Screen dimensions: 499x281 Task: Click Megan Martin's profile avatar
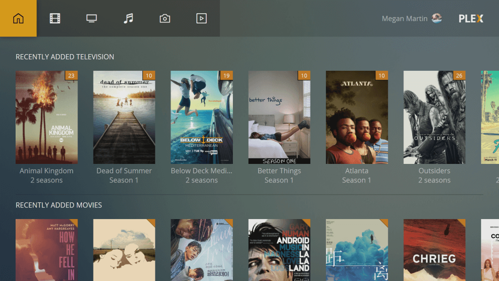point(437,19)
